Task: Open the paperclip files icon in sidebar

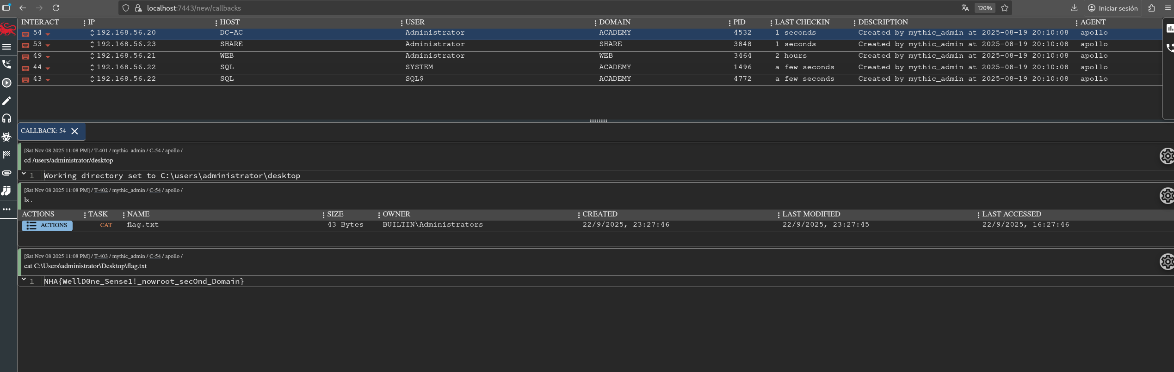Action: (6, 173)
